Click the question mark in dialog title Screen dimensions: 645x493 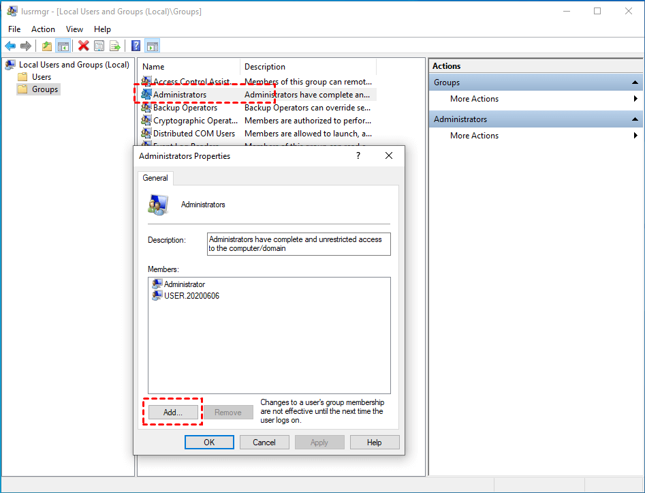(358, 155)
